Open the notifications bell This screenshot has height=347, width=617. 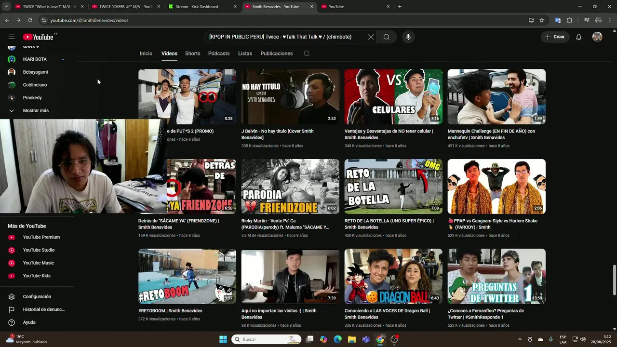coord(578,37)
